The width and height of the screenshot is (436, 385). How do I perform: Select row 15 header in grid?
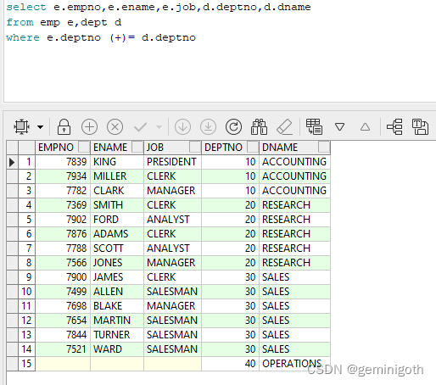tap(26, 364)
